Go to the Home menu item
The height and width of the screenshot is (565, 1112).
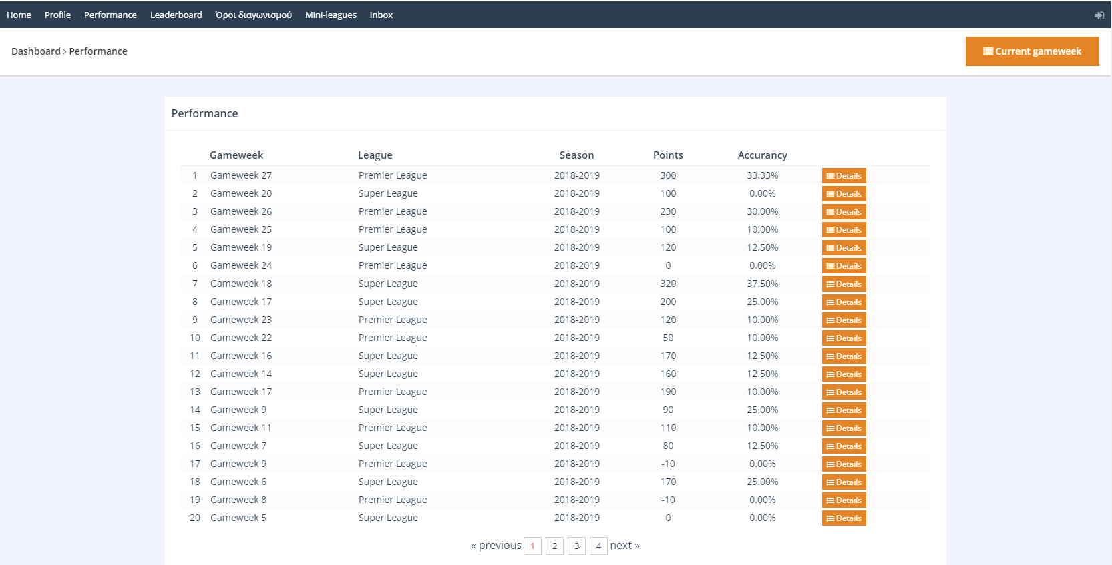(19, 15)
